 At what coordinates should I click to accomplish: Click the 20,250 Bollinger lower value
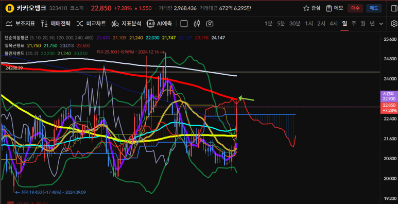point(81,54)
